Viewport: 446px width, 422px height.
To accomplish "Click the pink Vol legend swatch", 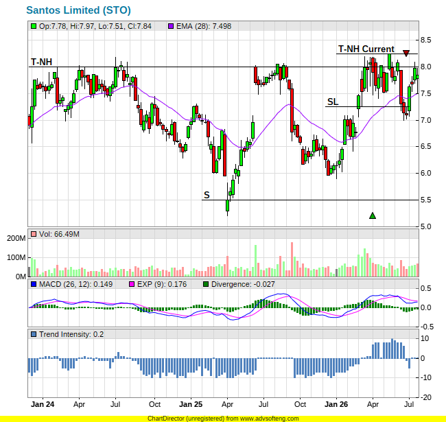I will (34, 234).
